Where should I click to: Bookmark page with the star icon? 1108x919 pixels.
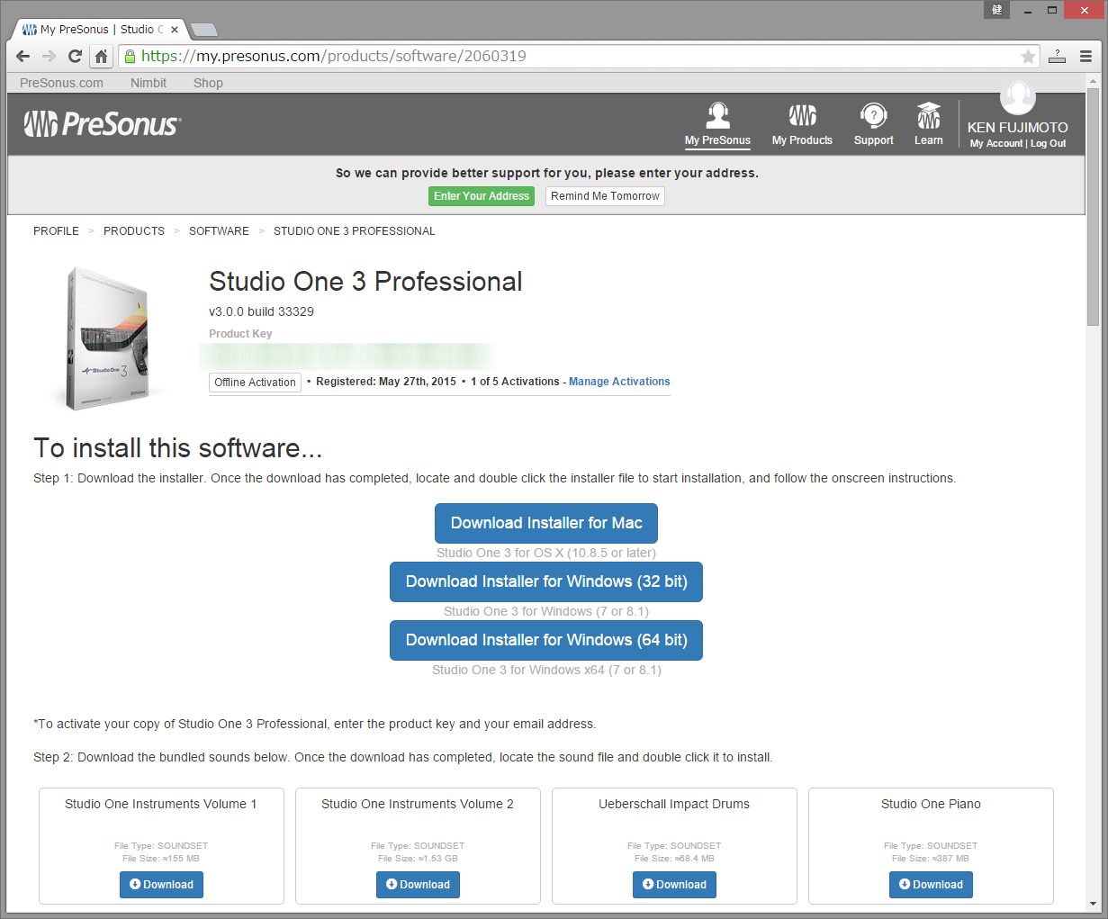click(1028, 57)
